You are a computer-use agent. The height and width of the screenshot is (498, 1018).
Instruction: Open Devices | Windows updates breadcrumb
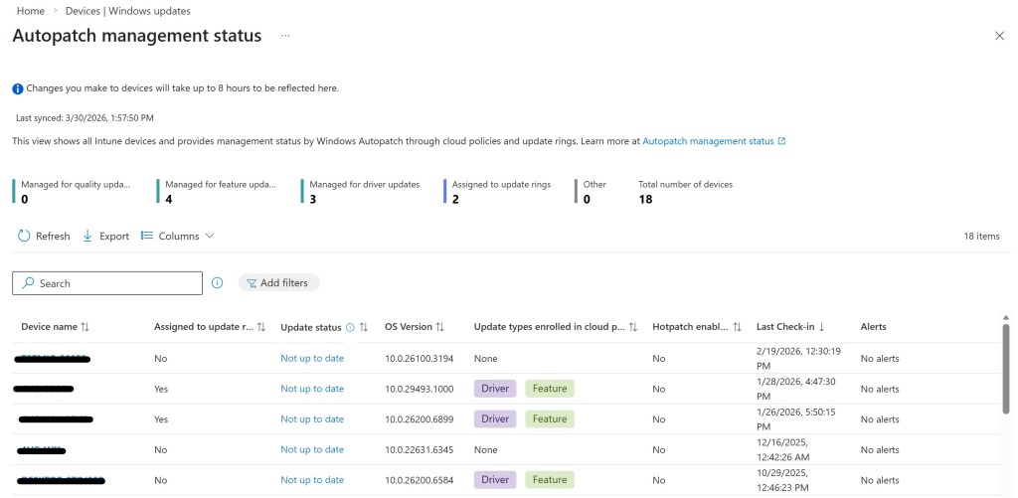[127, 11]
